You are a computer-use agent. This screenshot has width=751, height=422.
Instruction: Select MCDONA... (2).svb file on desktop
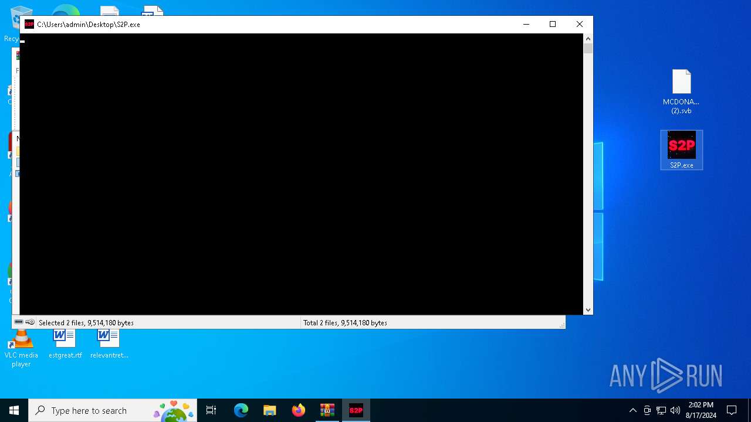(x=681, y=92)
